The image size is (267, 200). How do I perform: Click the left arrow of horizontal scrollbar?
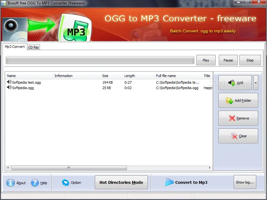[x=8, y=168]
